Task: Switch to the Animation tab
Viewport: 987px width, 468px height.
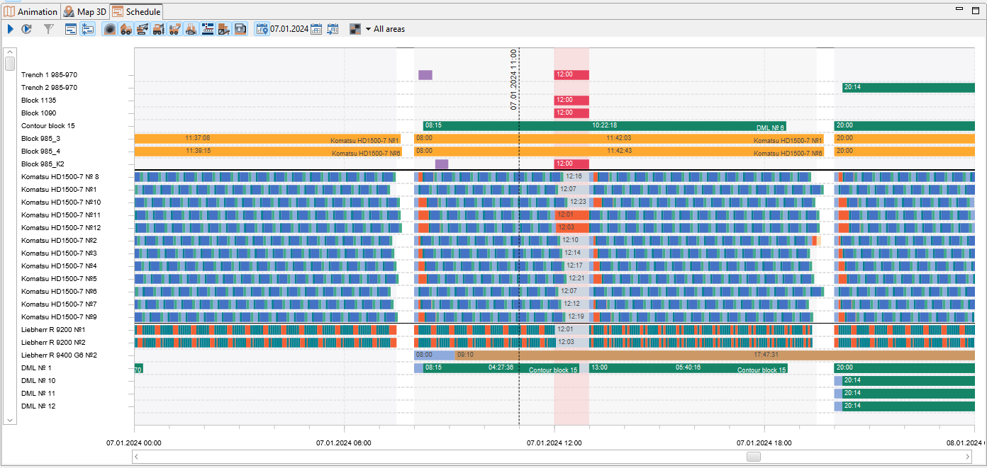Action: coord(30,11)
